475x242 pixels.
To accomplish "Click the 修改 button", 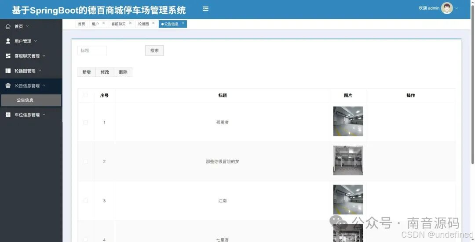I will (105, 72).
